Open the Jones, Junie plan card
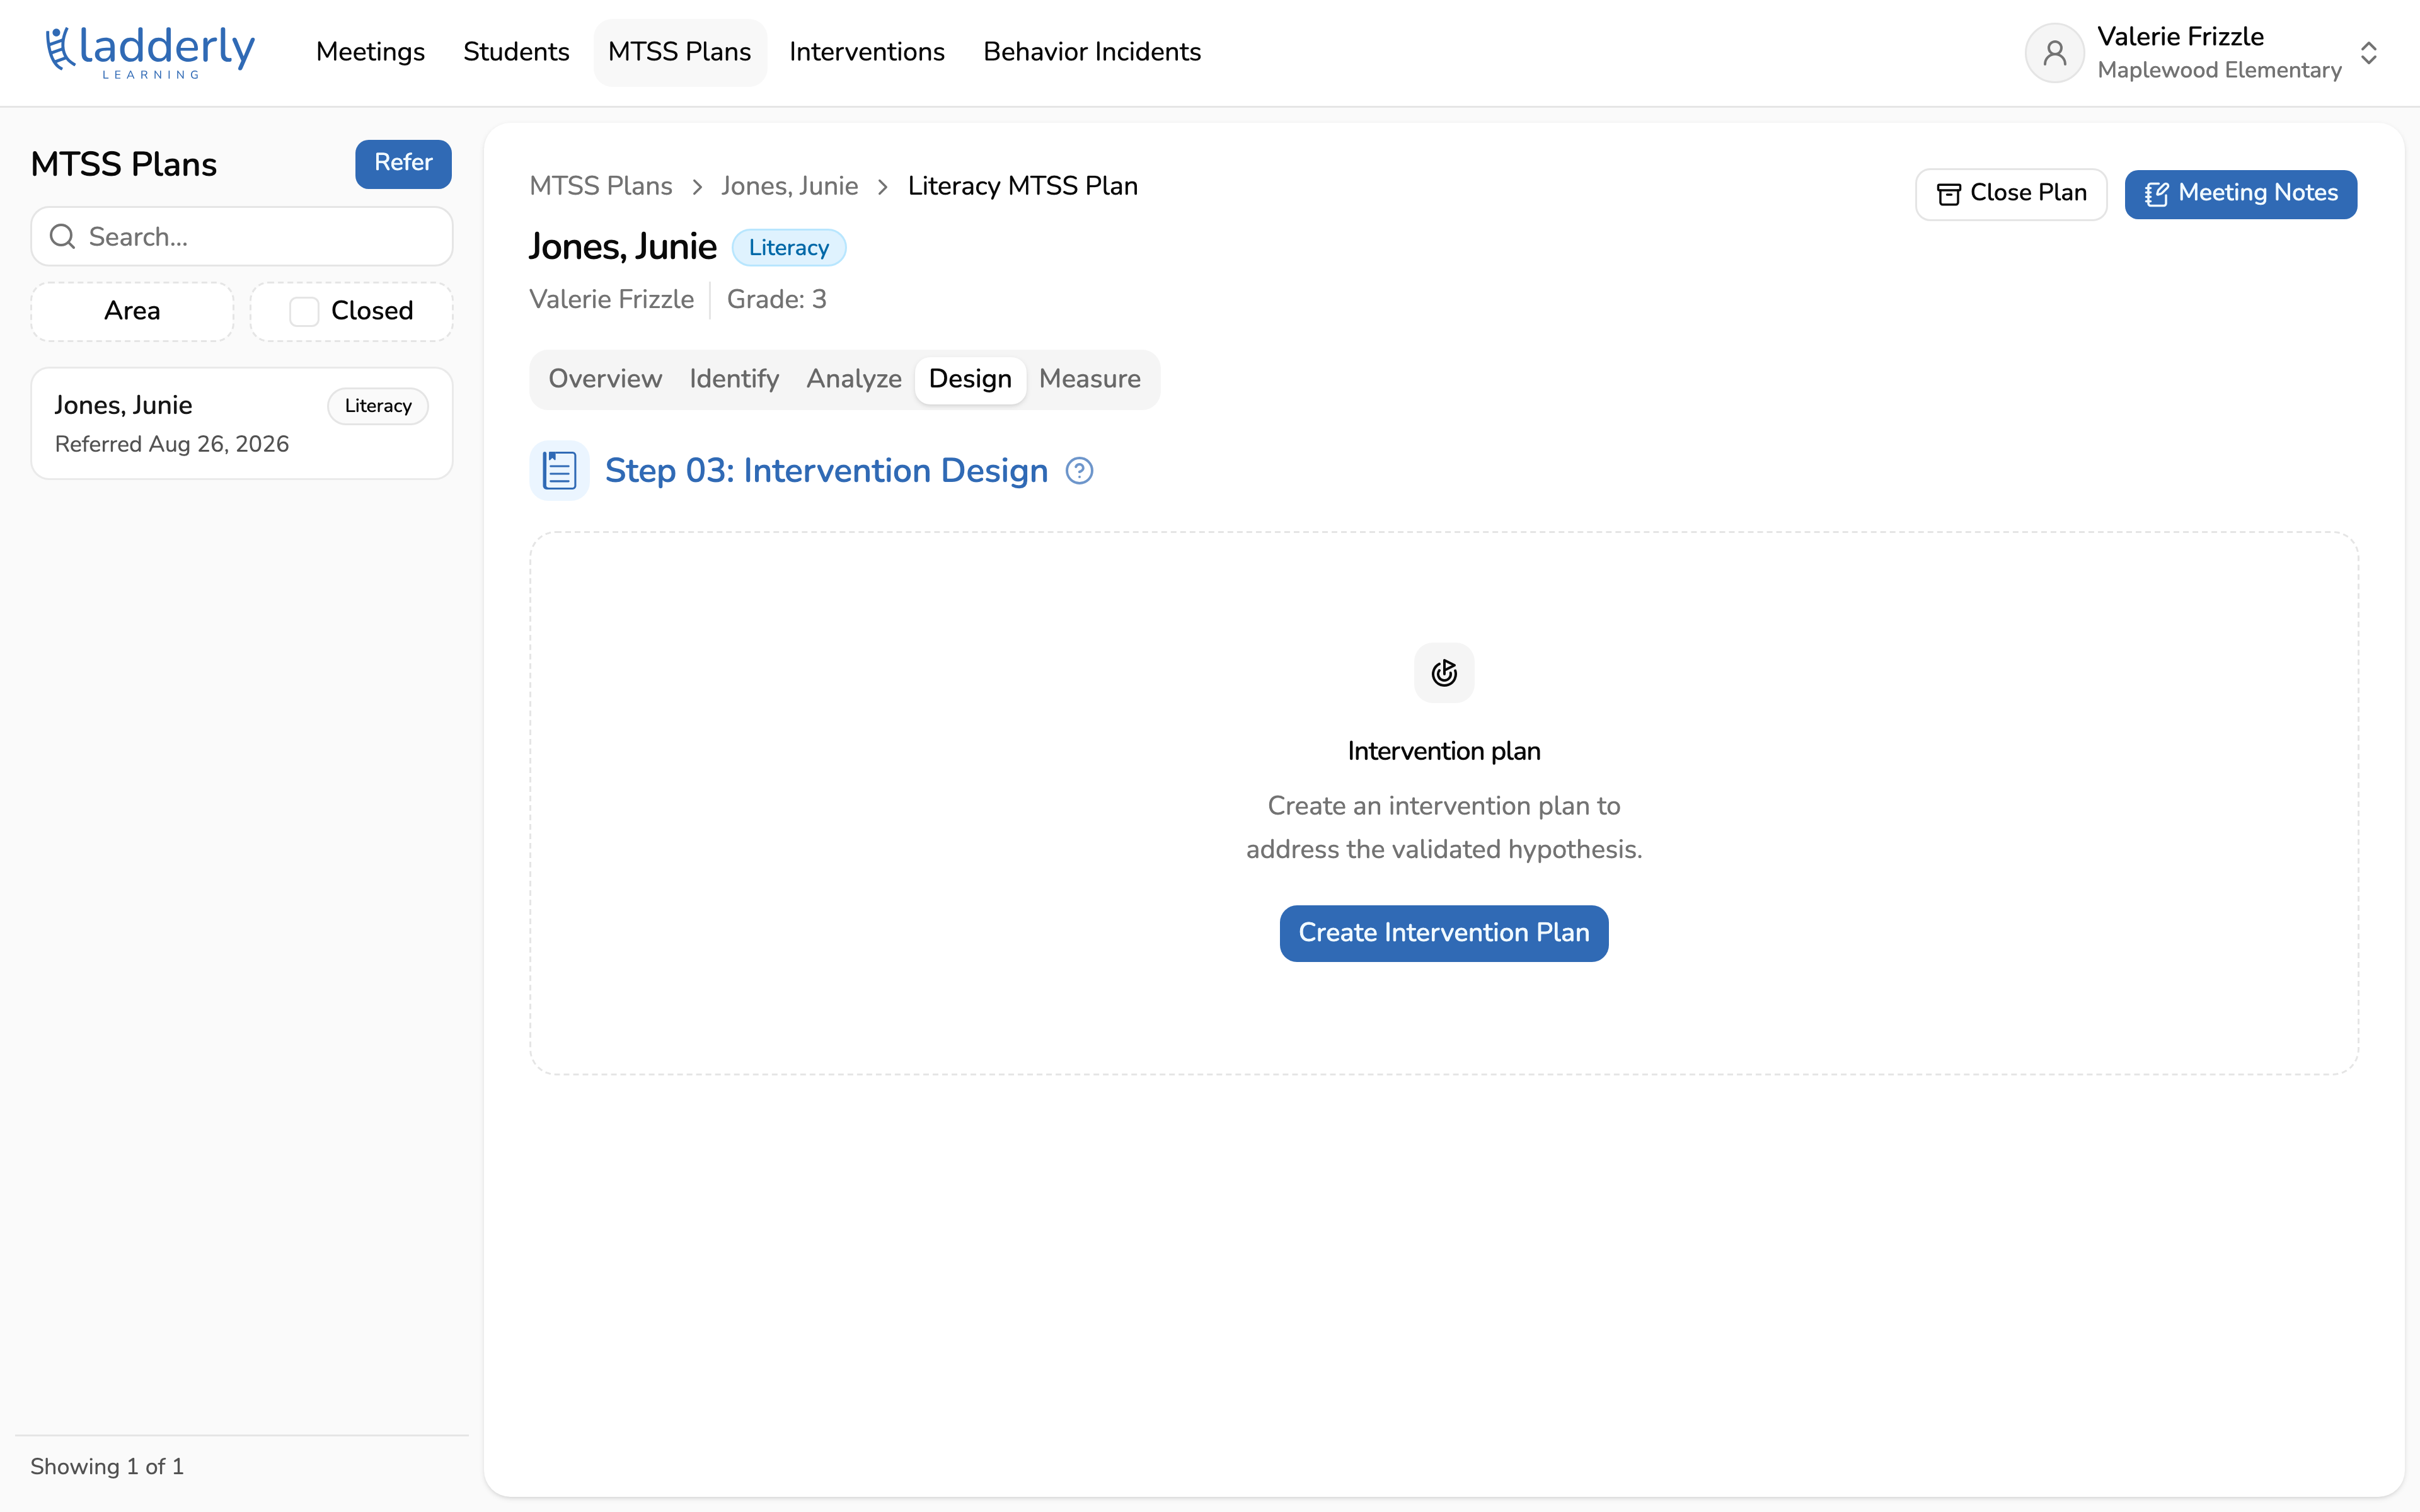This screenshot has height=1512, width=2420. 242,423
